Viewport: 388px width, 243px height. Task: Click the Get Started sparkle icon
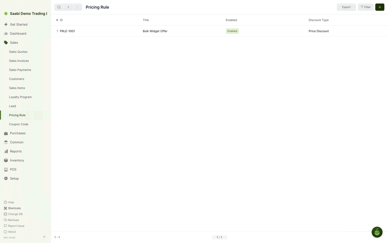tap(6, 24)
